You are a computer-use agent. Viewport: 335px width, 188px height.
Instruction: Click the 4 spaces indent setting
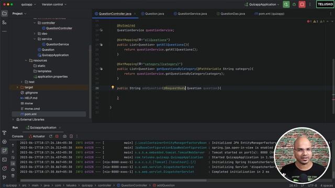point(327,186)
